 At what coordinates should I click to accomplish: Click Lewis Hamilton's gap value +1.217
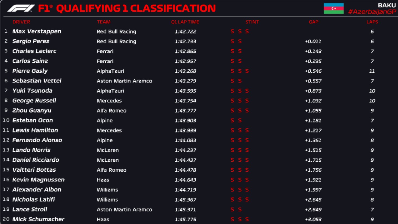[x=313, y=130]
